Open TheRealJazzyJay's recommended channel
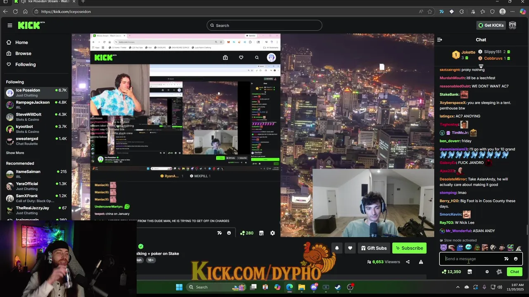 36,210
